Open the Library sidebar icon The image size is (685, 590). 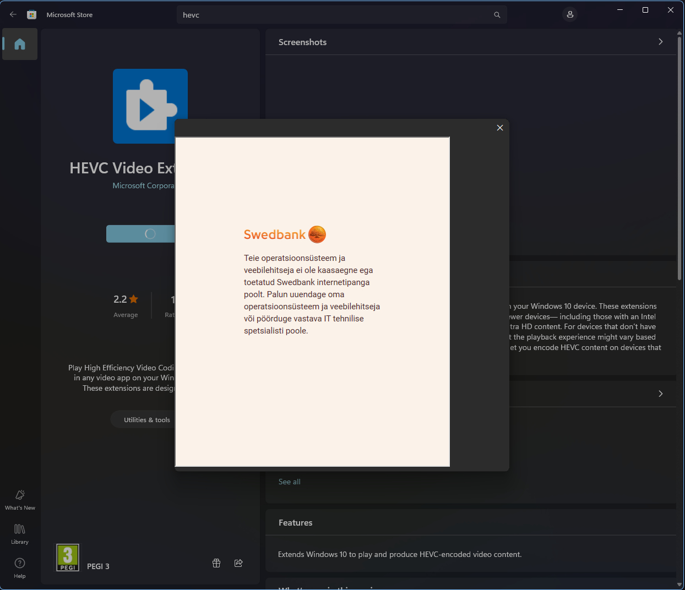click(20, 533)
